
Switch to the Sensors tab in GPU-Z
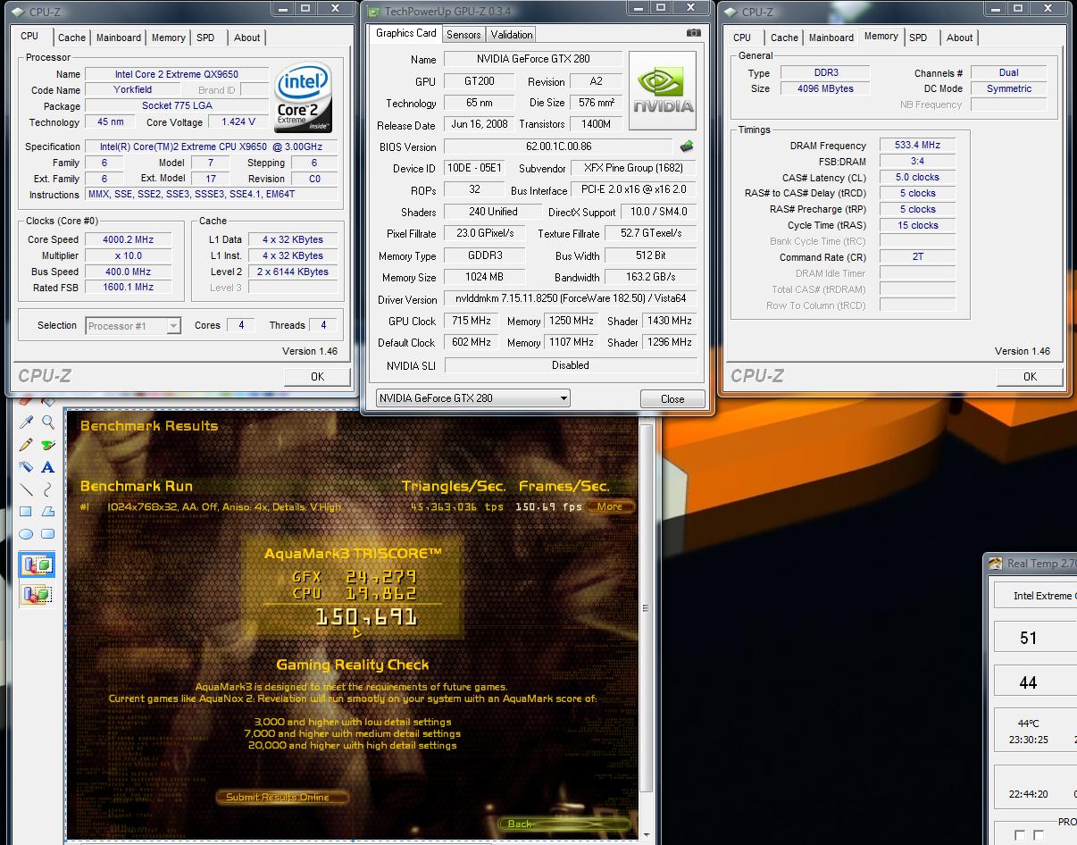click(463, 35)
